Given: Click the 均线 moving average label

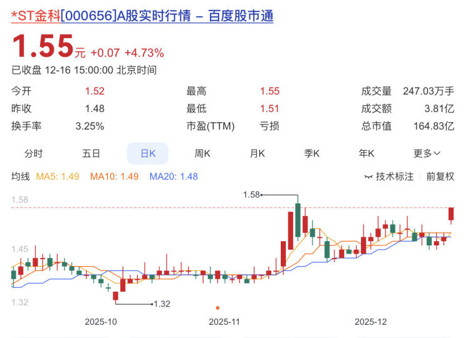Looking at the screenshot, I should click(x=21, y=177).
